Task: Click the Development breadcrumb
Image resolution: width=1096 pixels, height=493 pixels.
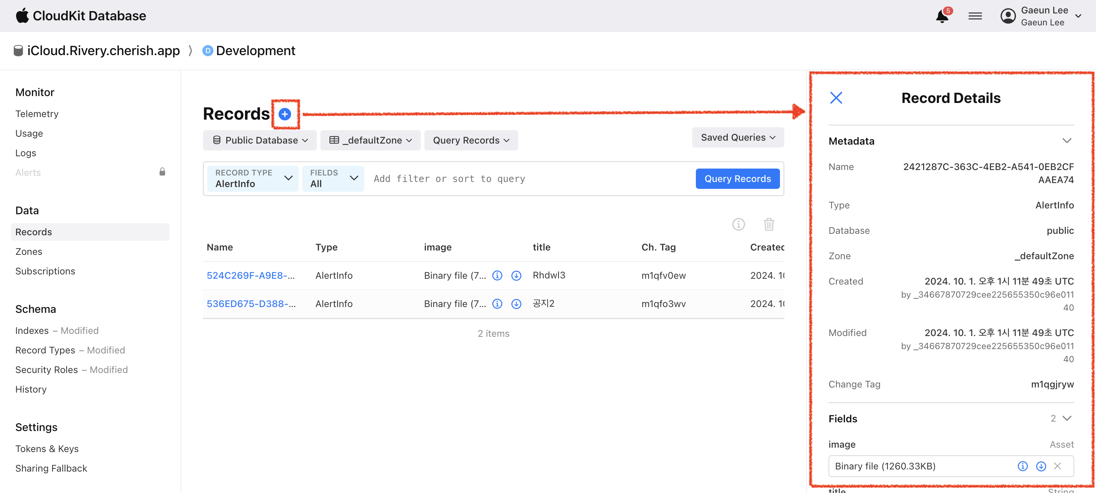Action: [x=255, y=51]
